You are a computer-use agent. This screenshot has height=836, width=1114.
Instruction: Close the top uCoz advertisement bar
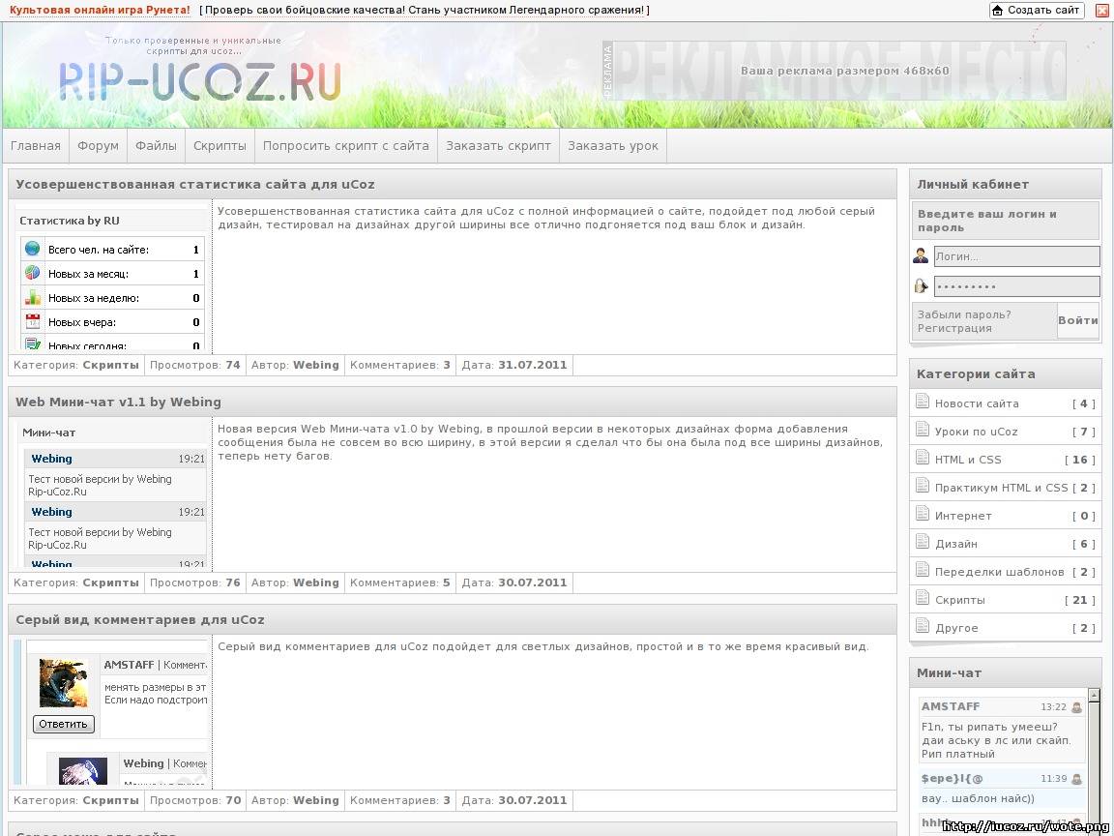click(1100, 11)
